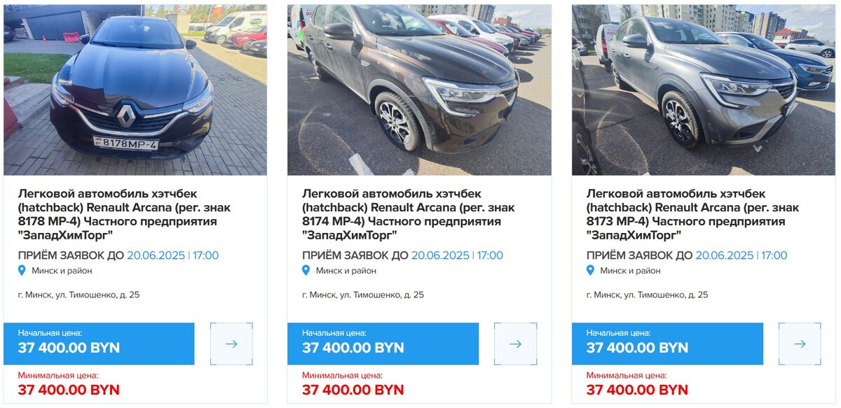Open listing title for reg. 8173 MP-4
The image size is (841, 408).
coord(692,214)
